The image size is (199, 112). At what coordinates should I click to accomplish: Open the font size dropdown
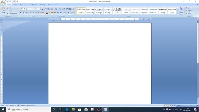click(39, 9)
